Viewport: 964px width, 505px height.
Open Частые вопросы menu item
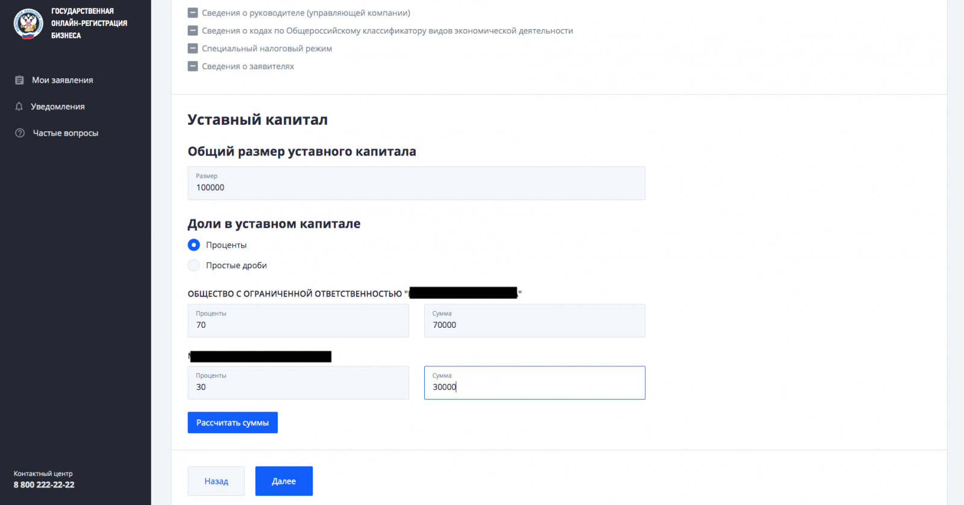click(66, 133)
